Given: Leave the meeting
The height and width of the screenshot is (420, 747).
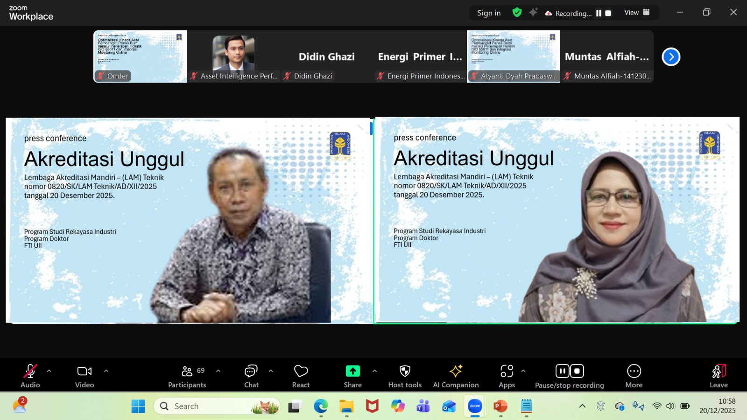Looking at the screenshot, I should (719, 376).
